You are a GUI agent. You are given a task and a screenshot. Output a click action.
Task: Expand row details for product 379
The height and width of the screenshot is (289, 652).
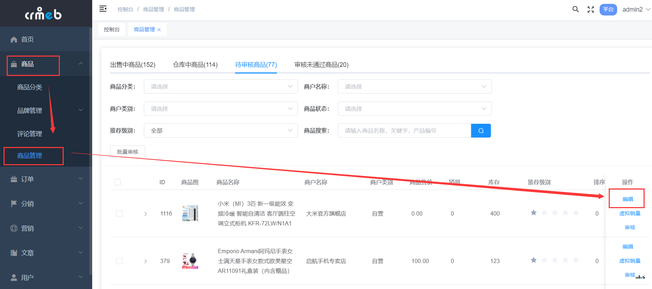click(x=145, y=261)
